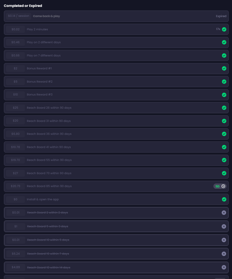Click green checkmark on Play 2 minutes
The width and height of the screenshot is (232, 279).
pyautogui.click(x=224, y=29)
